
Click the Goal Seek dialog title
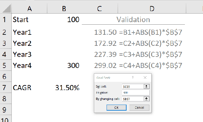(x=103, y=78)
